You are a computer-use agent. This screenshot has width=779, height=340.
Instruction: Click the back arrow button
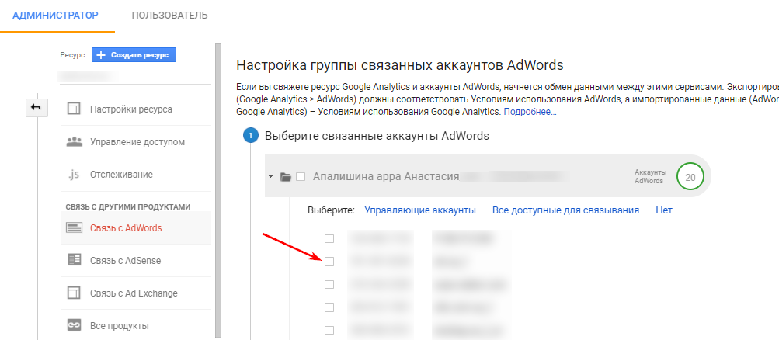(37, 107)
